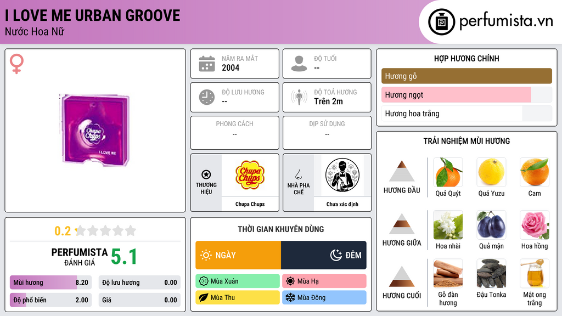This screenshot has height=316, width=562.
Task: Open the Chưa xác định perfumer link
Action: 342,204
